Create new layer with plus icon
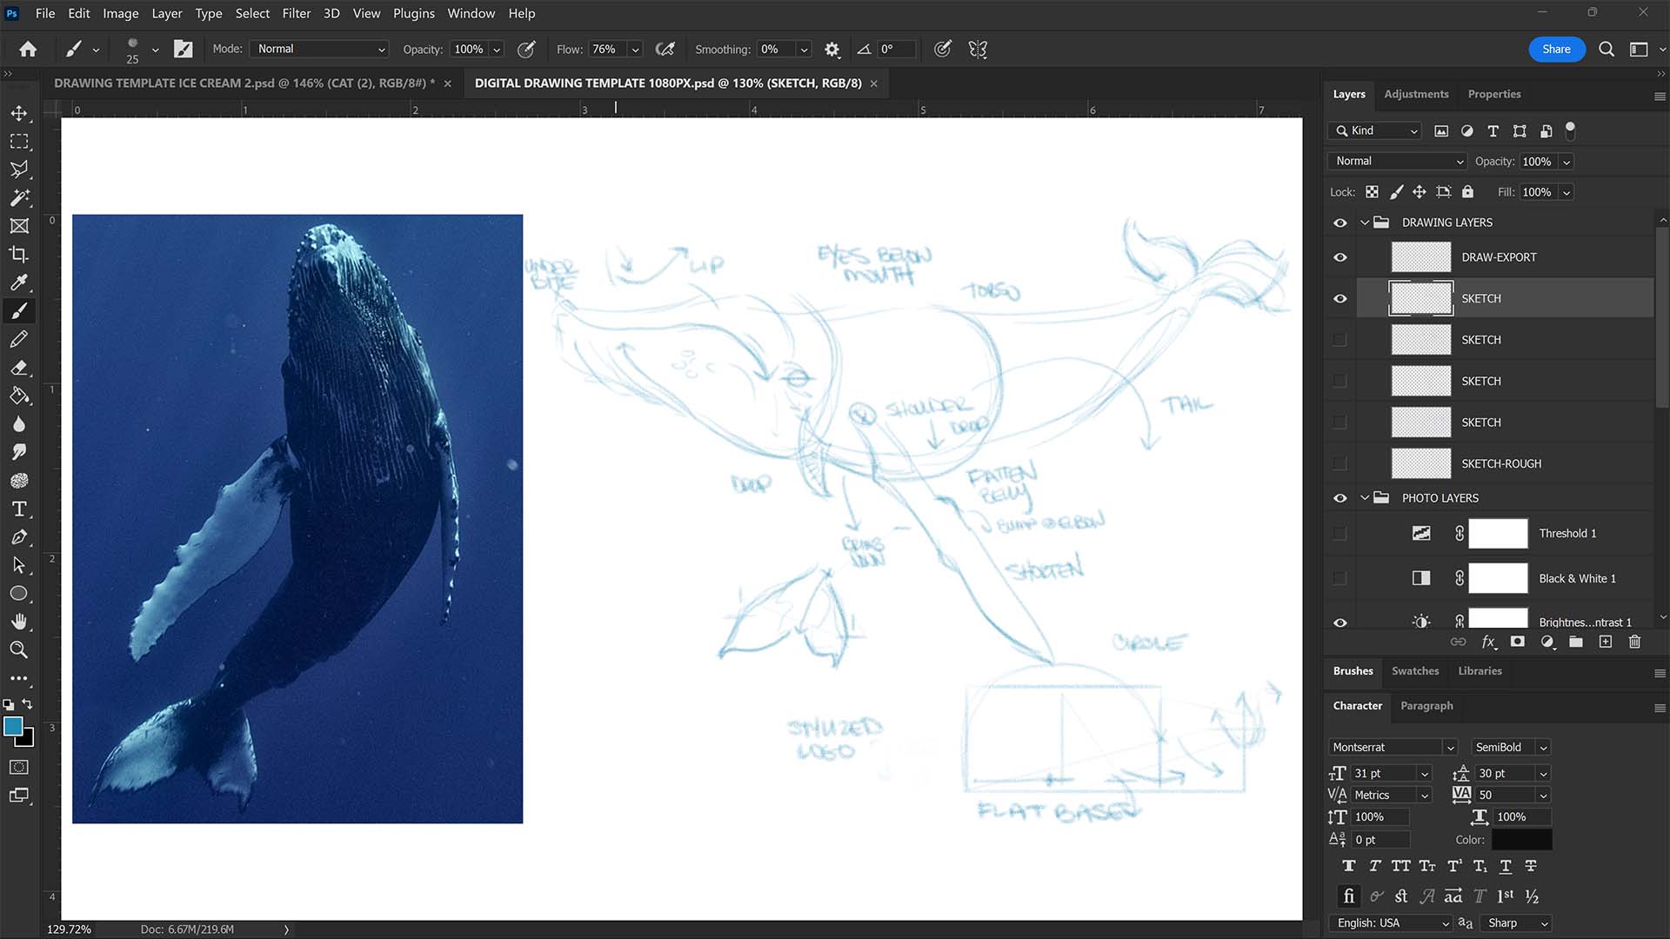1670x939 pixels. (x=1606, y=642)
